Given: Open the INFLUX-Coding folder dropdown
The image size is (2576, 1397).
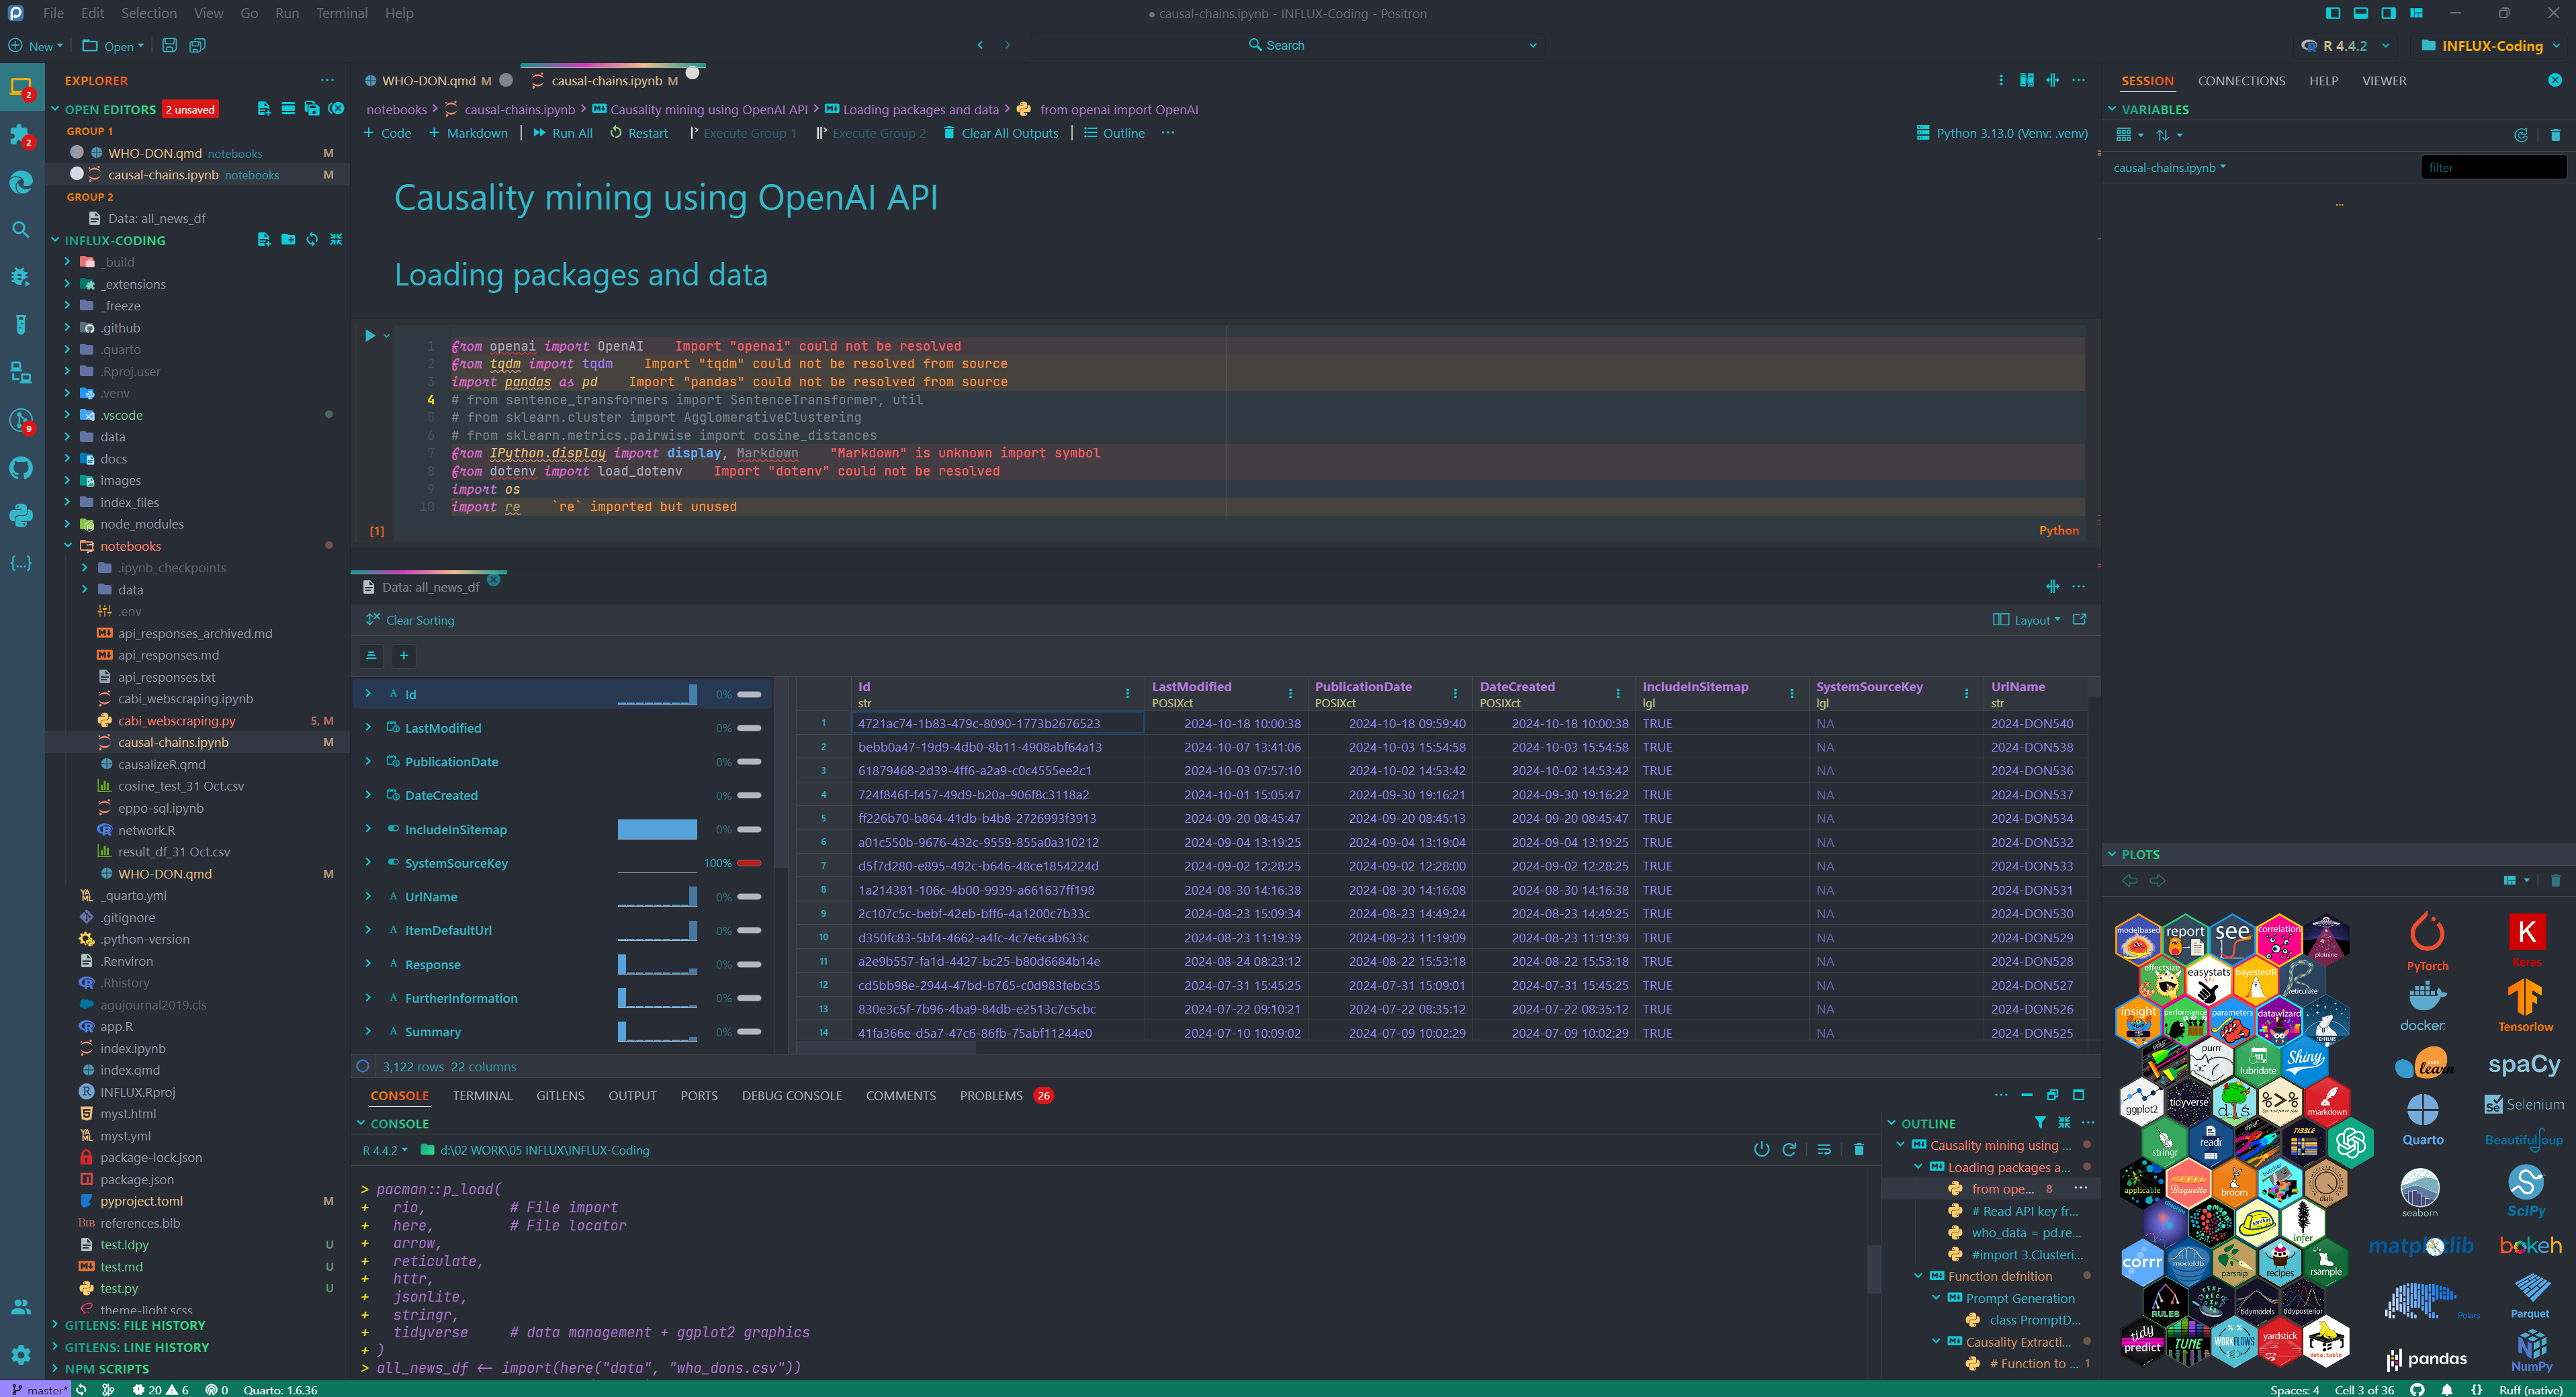Looking at the screenshot, I should [2490, 46].
